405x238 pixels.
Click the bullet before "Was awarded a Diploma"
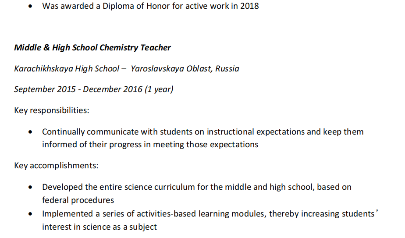30,7
